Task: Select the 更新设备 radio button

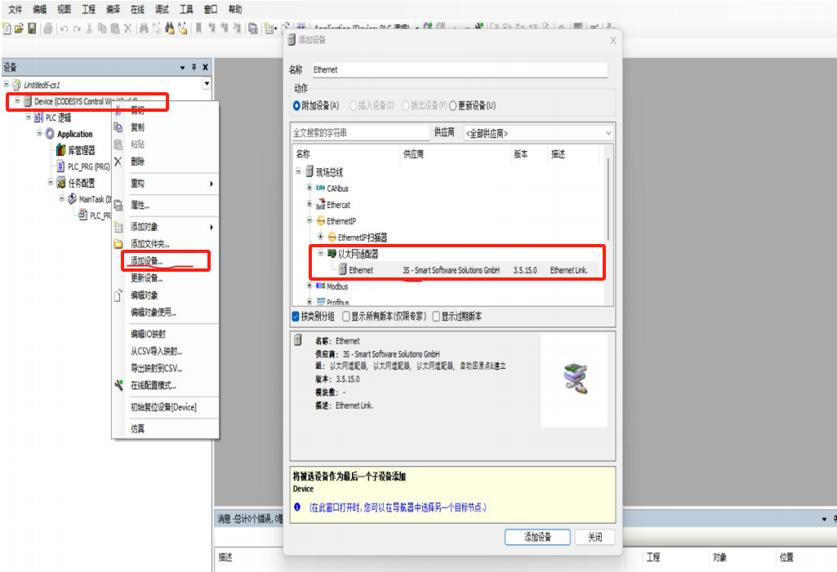Action: tap(452, 105)
